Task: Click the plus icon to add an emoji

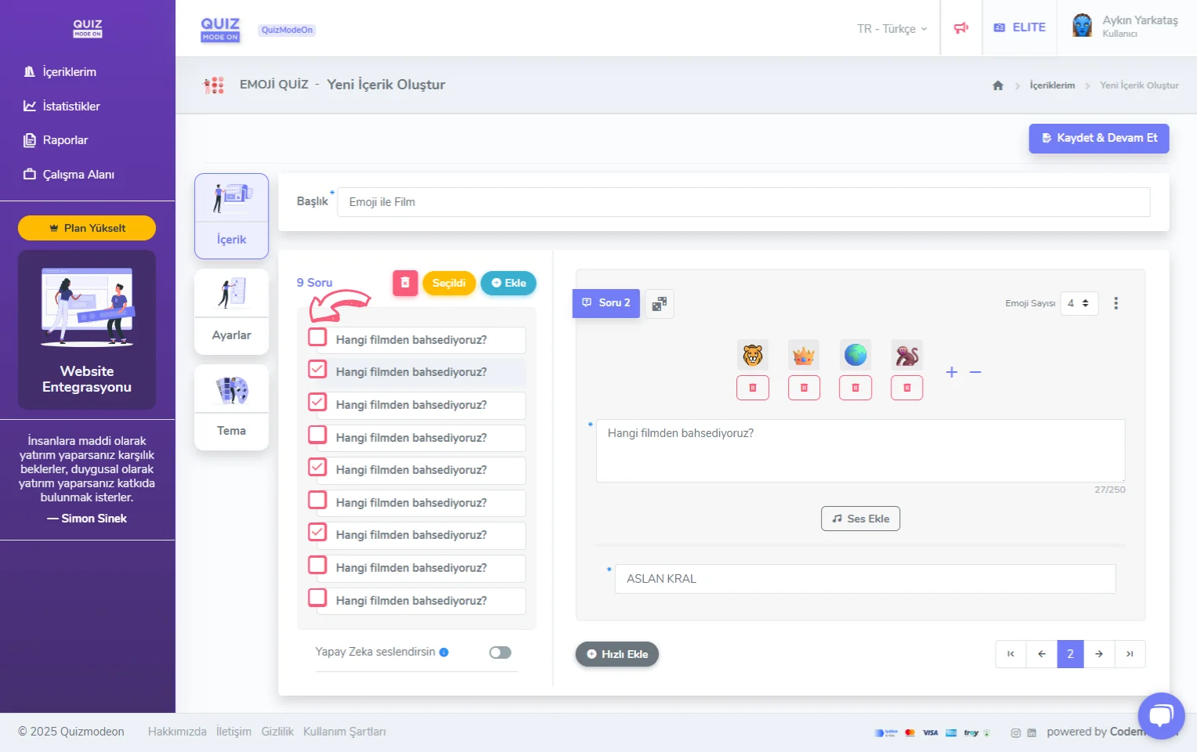Action: (951, 372)
